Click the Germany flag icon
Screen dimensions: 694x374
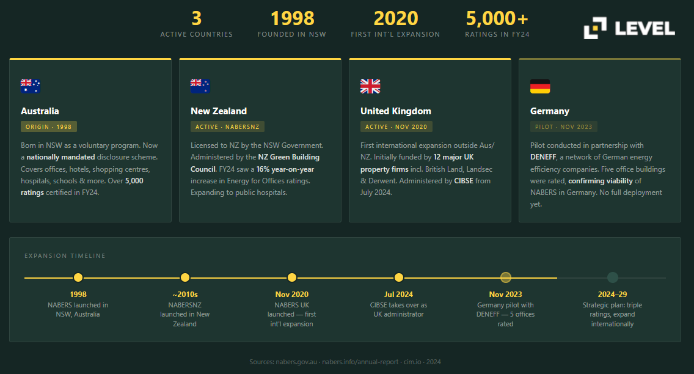point(540,86)
